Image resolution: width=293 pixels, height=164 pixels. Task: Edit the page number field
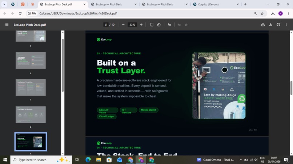[x=106, y=25]
